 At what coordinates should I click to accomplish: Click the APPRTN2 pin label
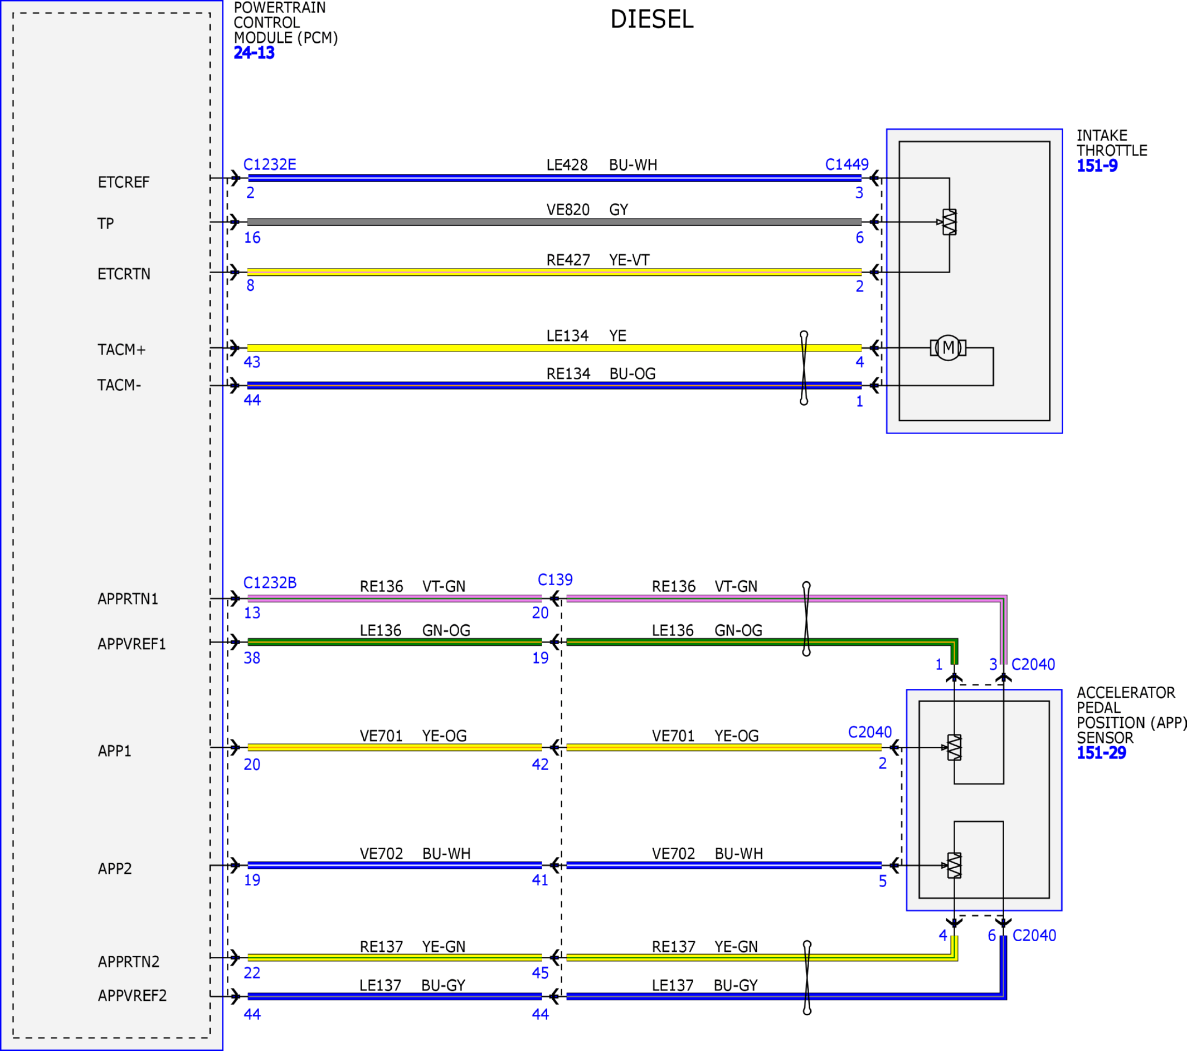click(x=128, y=962)
